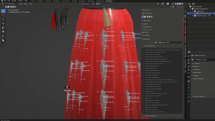215x121 pixels.
Task: Switch to rendered viewport shading
Action: [x=182, y=4]
